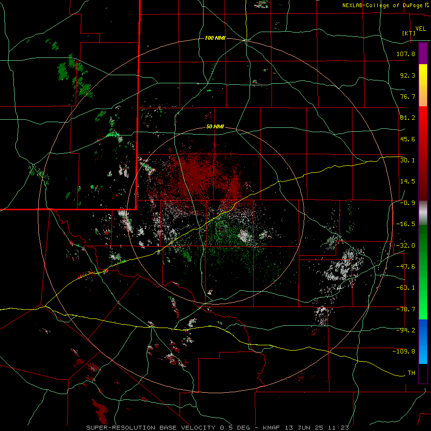Click the 107.8 legend value
Viewport: 431px width, 431px height.
coord(406,54)
